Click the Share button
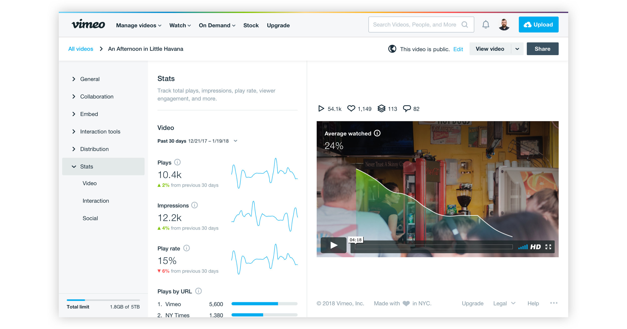Image resolution: width=627 pixels, height=329 pixels. tap(542, 49)
